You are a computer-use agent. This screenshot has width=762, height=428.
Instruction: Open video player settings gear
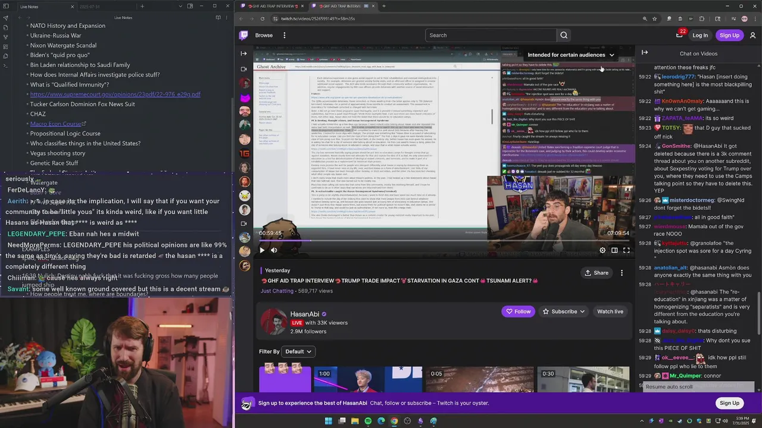pos(602,250)
